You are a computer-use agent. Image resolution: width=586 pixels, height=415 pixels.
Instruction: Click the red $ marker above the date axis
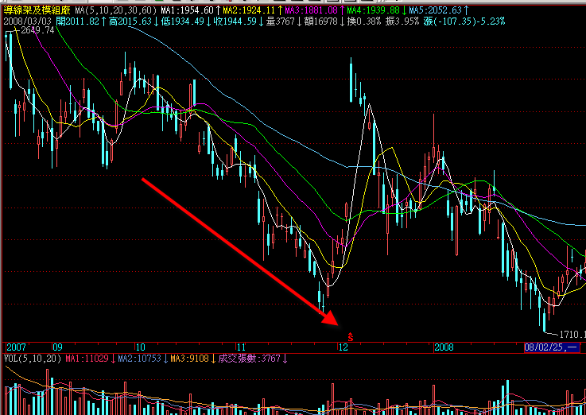349,324
